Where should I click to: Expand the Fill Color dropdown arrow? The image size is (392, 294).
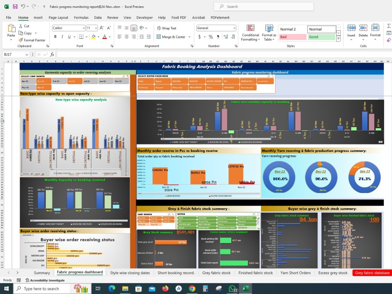coord(98,36)
